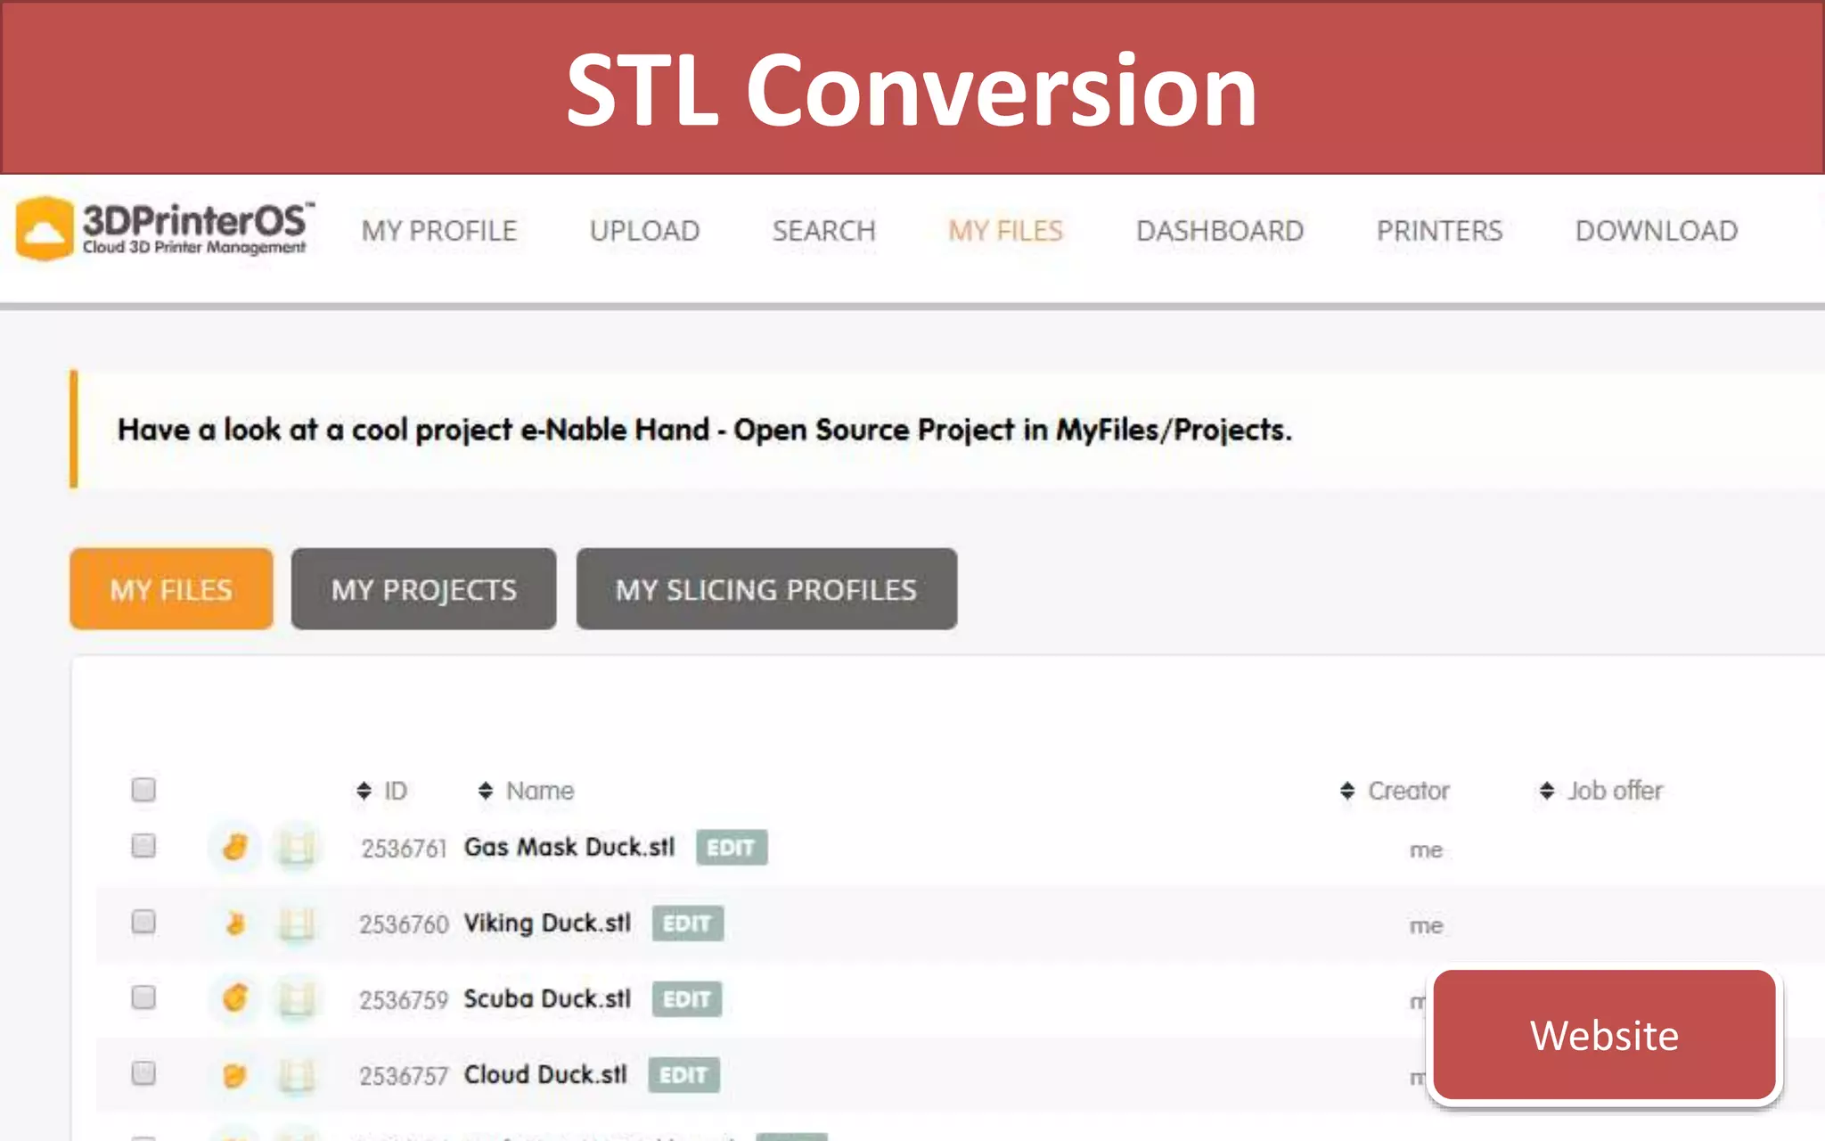1825x1141 pixels.
Task: Open PRINTERS in the top navigation
Action: pos(1439,231)
